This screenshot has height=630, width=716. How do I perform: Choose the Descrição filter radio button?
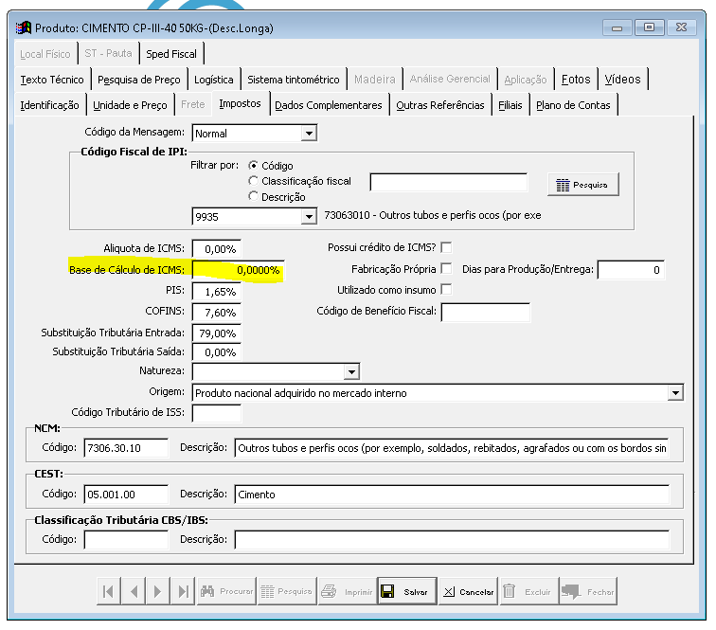click(253, 196)
